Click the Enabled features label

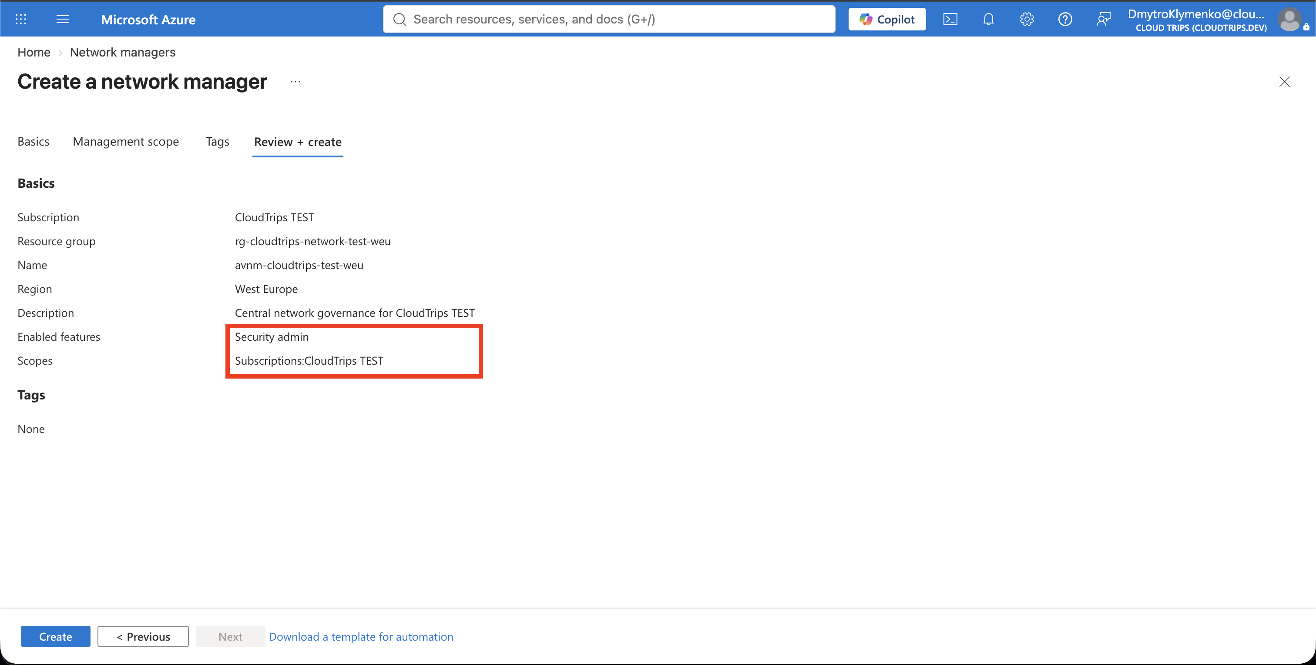pyautogui.click(x=59, y=337)
